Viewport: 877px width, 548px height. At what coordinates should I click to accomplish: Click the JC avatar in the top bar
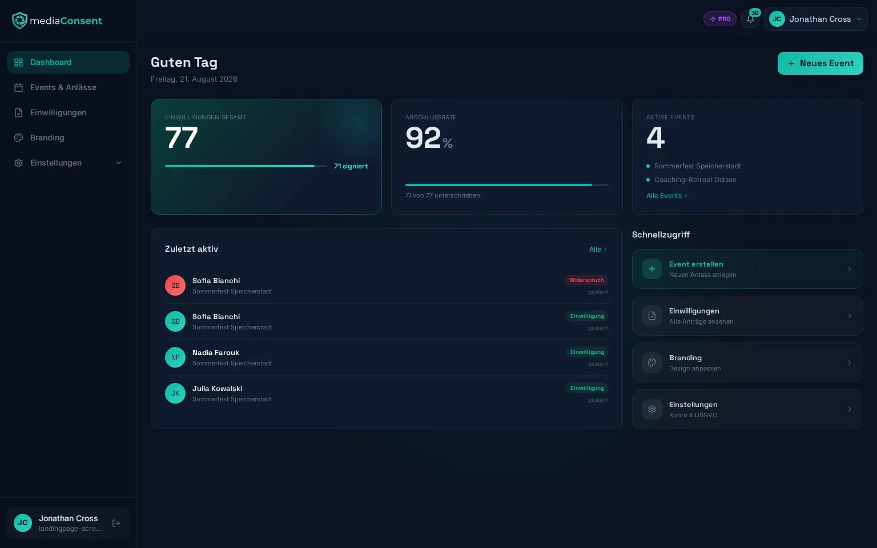(777, 19)
